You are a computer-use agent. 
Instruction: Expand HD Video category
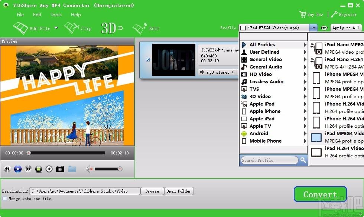coord(273,74)
